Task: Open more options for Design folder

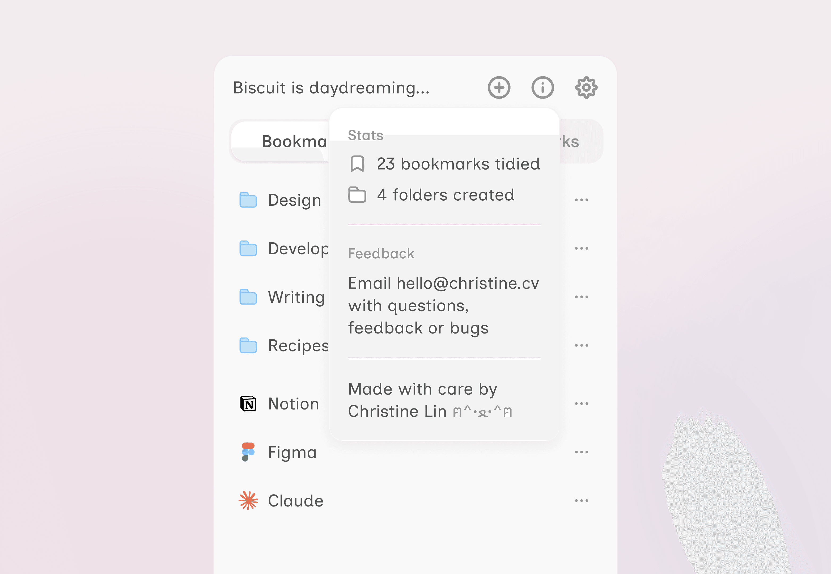Action: click(x=581, y=200)
